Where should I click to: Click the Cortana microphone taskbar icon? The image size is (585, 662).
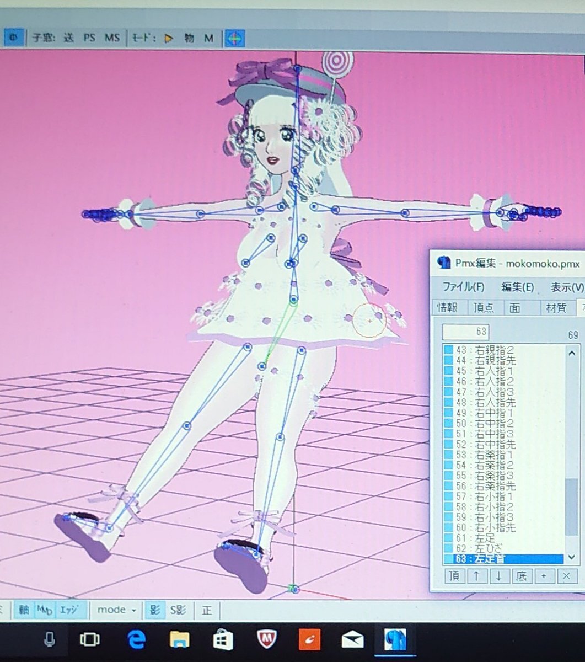50,639
